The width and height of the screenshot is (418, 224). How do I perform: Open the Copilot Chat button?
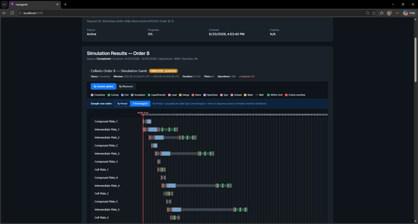coord(409,13)
